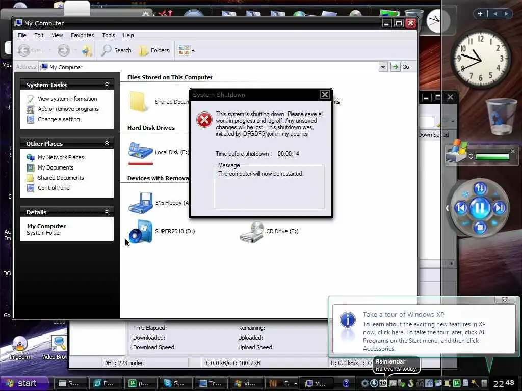Image resolution: width=522 pixels, height=391 pixels.
Task: Pause playback on the media widget
Action: pyautogui.click(x=480, y=208)
